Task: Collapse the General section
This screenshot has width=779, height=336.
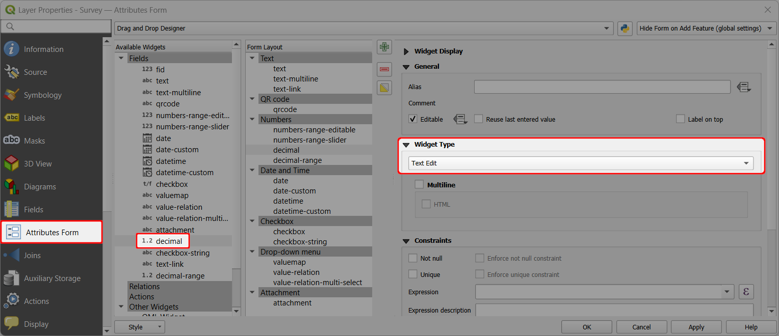Action: click(x=406, y=67)
